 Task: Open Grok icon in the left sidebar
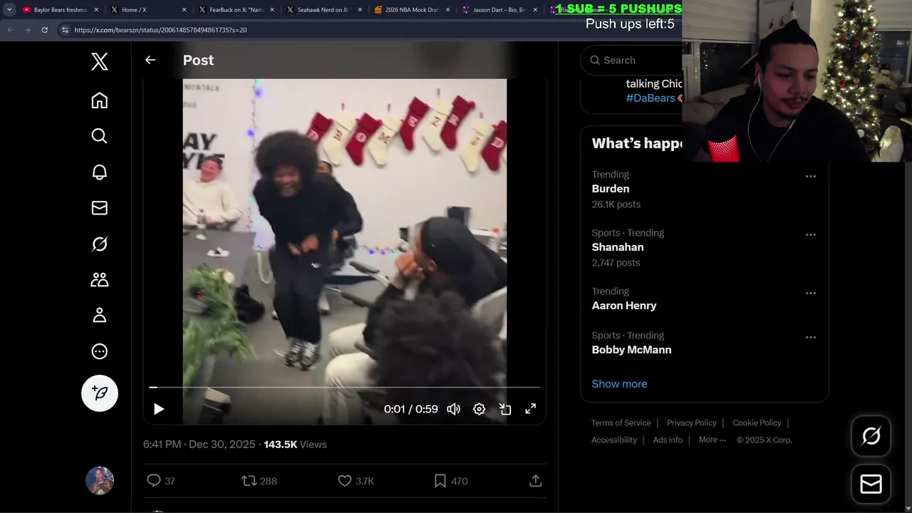pyautogui.click(x=100, y=244)
